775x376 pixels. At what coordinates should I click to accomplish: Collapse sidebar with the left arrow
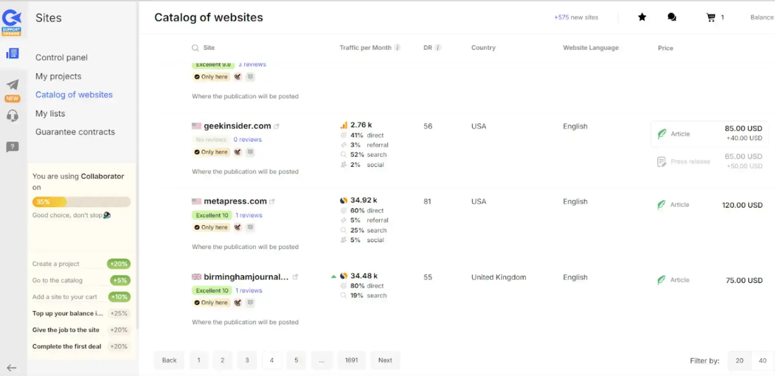tap(12, 368)
